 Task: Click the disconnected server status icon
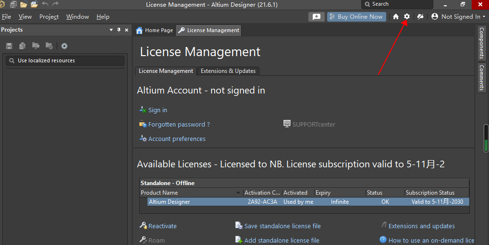[420, 16]
